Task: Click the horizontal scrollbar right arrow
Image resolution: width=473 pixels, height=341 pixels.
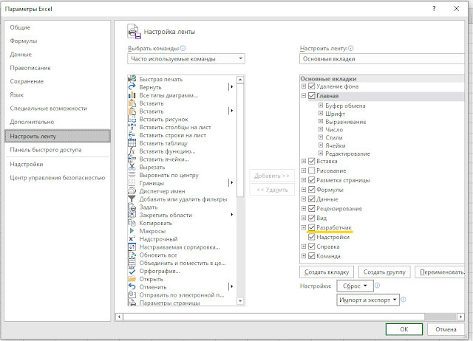Action: [460, 317]
